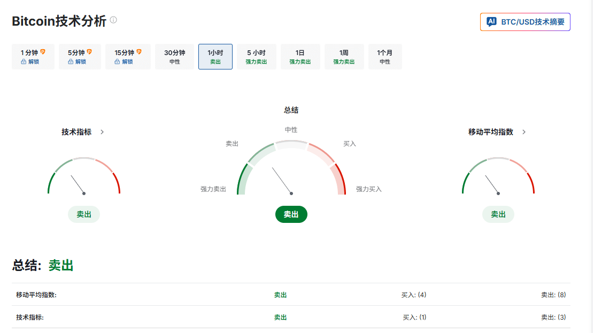This screenshot has height=333, width=594.
Task: Click 移动平均指数: row label
Action: [x=36, y=295]
